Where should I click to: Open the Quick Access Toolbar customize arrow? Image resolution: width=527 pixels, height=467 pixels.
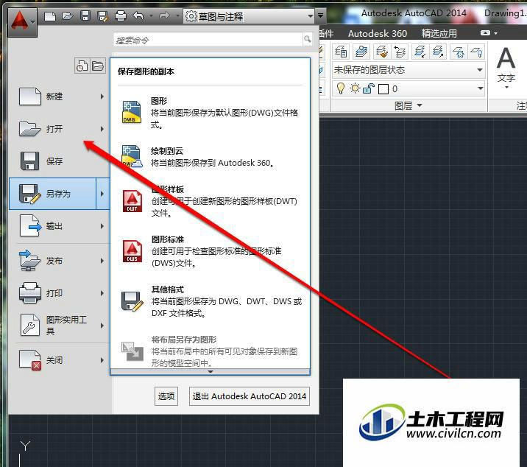[320, 15]
